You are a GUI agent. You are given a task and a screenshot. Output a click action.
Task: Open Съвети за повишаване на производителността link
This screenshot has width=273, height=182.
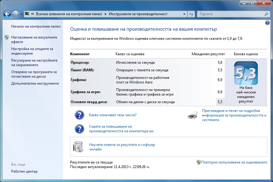coord(121,129)
